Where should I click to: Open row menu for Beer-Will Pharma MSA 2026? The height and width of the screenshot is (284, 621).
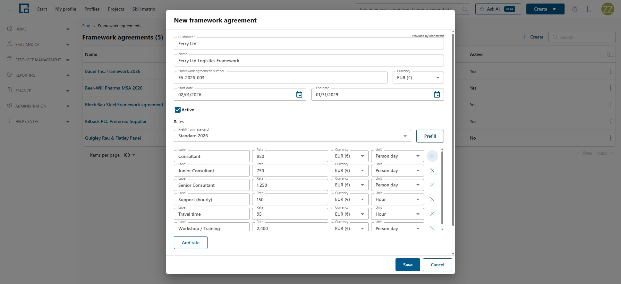point(610,88)
